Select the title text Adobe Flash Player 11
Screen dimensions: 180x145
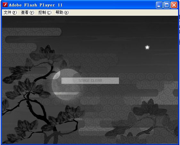click(x=36, y=5)
